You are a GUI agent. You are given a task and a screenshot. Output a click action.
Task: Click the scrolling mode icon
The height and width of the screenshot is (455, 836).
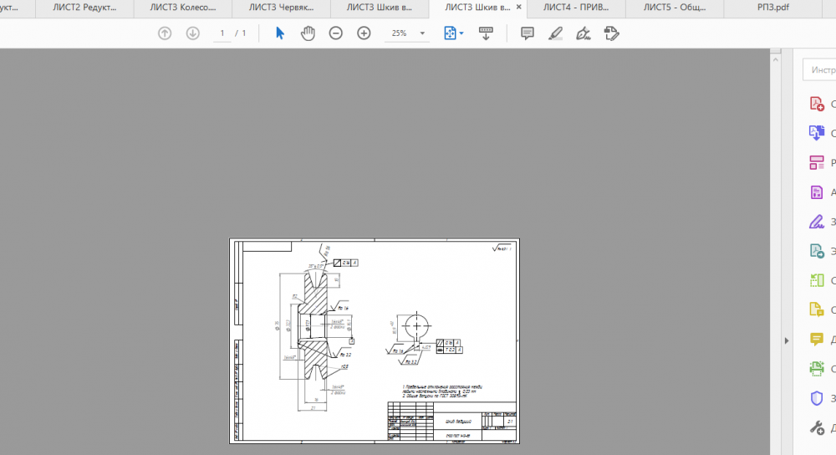[x=486, y=33]
